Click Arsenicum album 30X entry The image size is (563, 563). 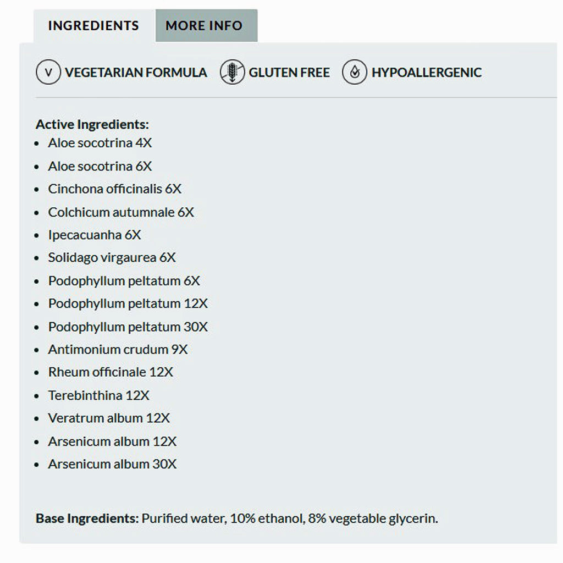click(112, 464)
